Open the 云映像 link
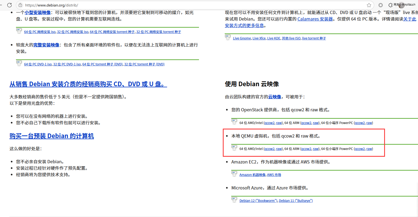Viewport: 418px width, 217px height. pyautogui.click(x=275, y=97)
